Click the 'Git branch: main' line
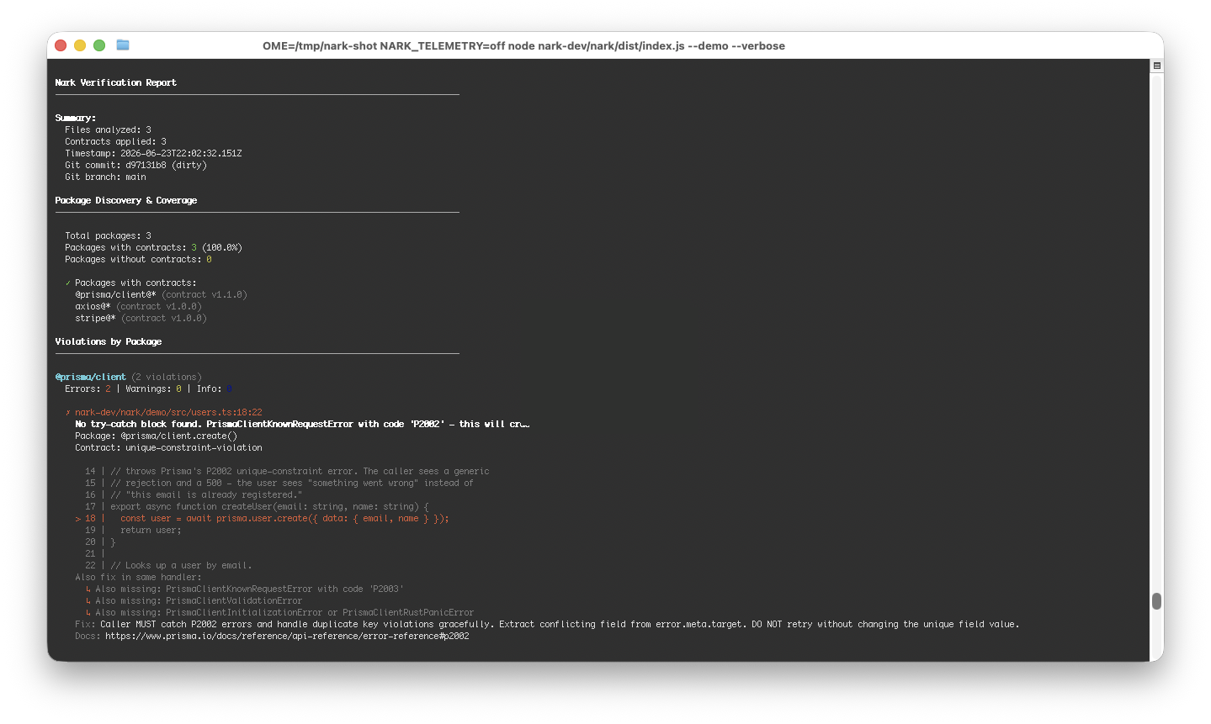1211x724 pixels. pos(105,177)
